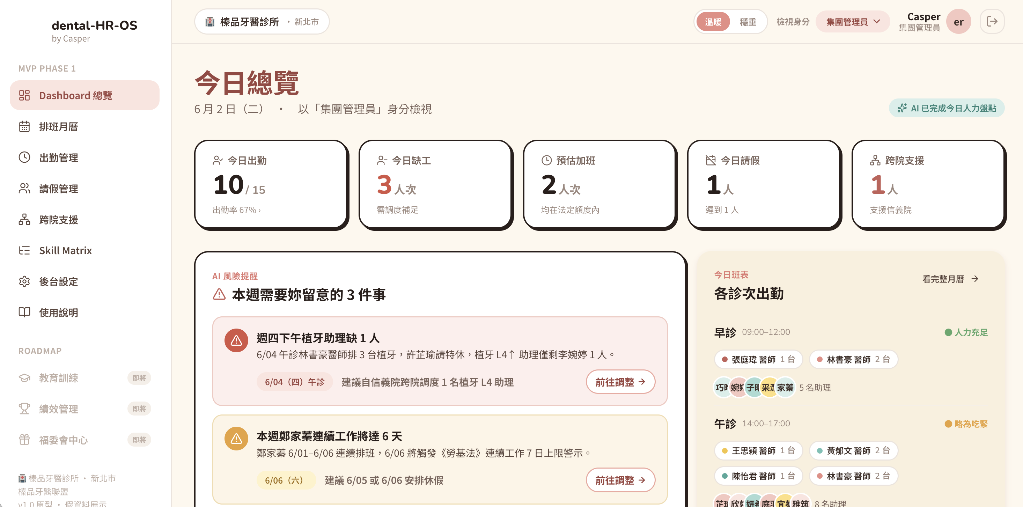This screenshot has width=1023, height=507.
Task: Click the 即將 badge beside 福委會中心
Action: tap(139, 440)
